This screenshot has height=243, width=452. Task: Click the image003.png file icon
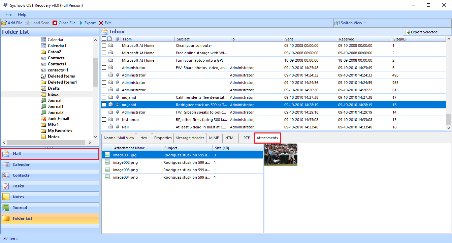tap(107, 170)
